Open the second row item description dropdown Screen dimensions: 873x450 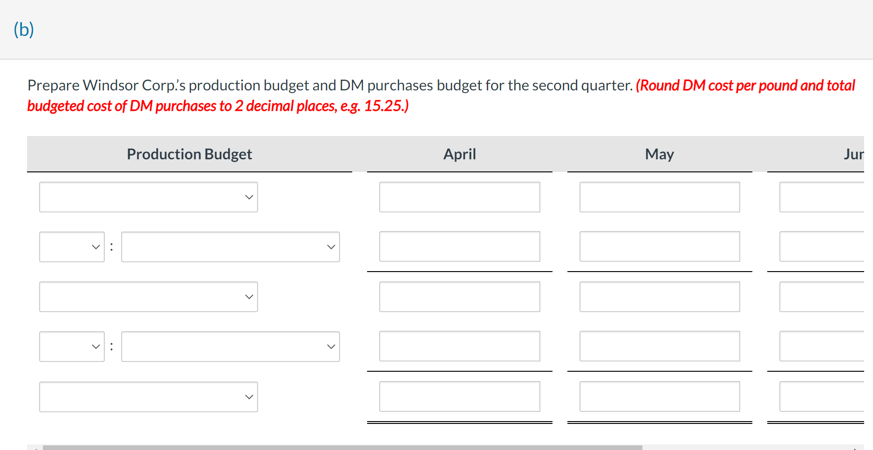(x=231, y=247)
